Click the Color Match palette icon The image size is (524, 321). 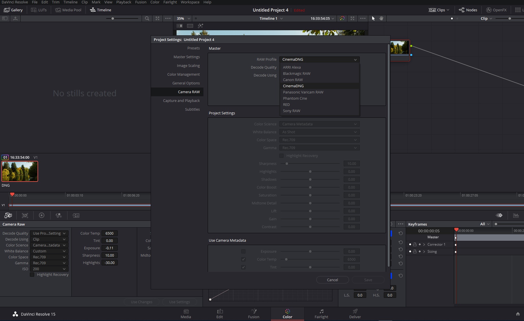tap(25, 215)
